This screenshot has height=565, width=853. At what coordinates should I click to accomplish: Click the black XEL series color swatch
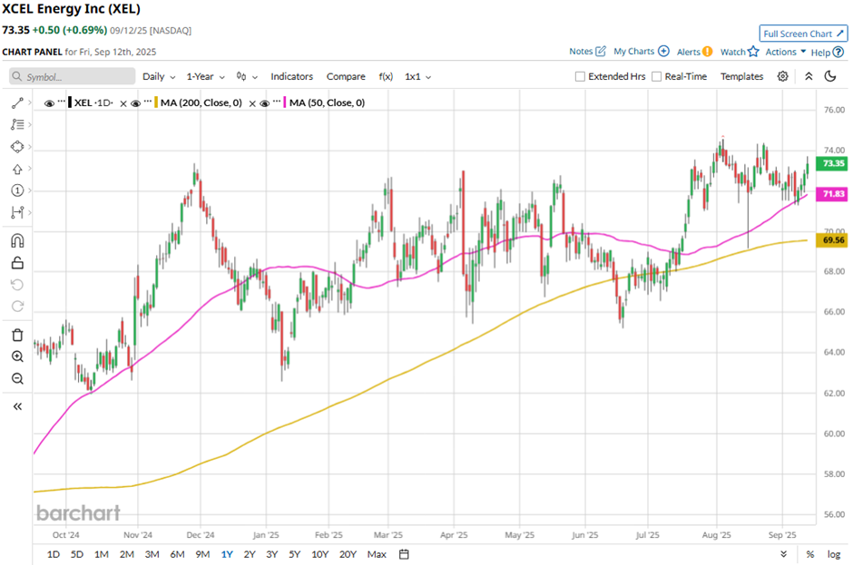pos(70,102)
